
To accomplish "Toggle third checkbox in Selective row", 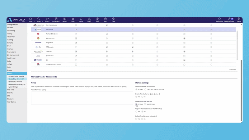I will point(133,51).
